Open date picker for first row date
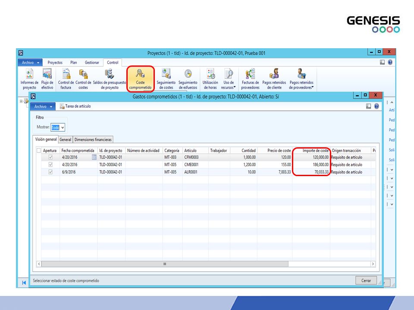 [x=94, y=157]
